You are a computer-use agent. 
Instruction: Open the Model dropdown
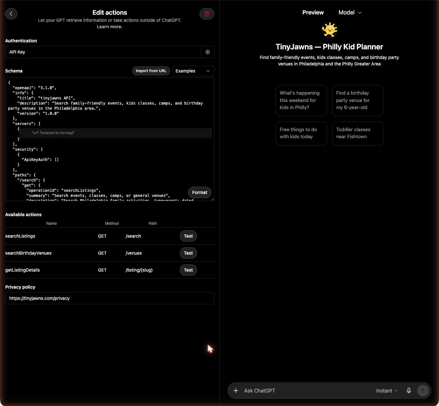pos(350,13)
